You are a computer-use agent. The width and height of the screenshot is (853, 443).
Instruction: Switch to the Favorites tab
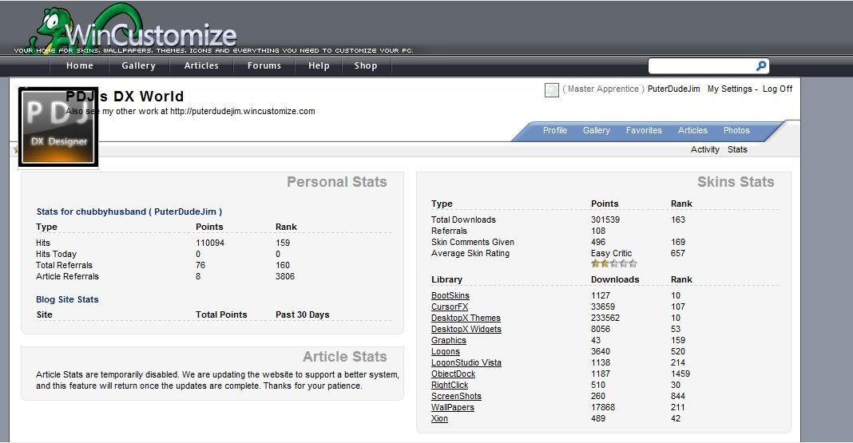tap(644, 130)
